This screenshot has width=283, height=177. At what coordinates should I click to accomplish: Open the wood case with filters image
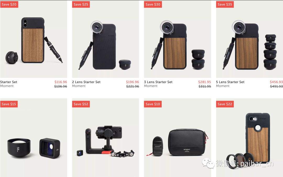(249, 138)
